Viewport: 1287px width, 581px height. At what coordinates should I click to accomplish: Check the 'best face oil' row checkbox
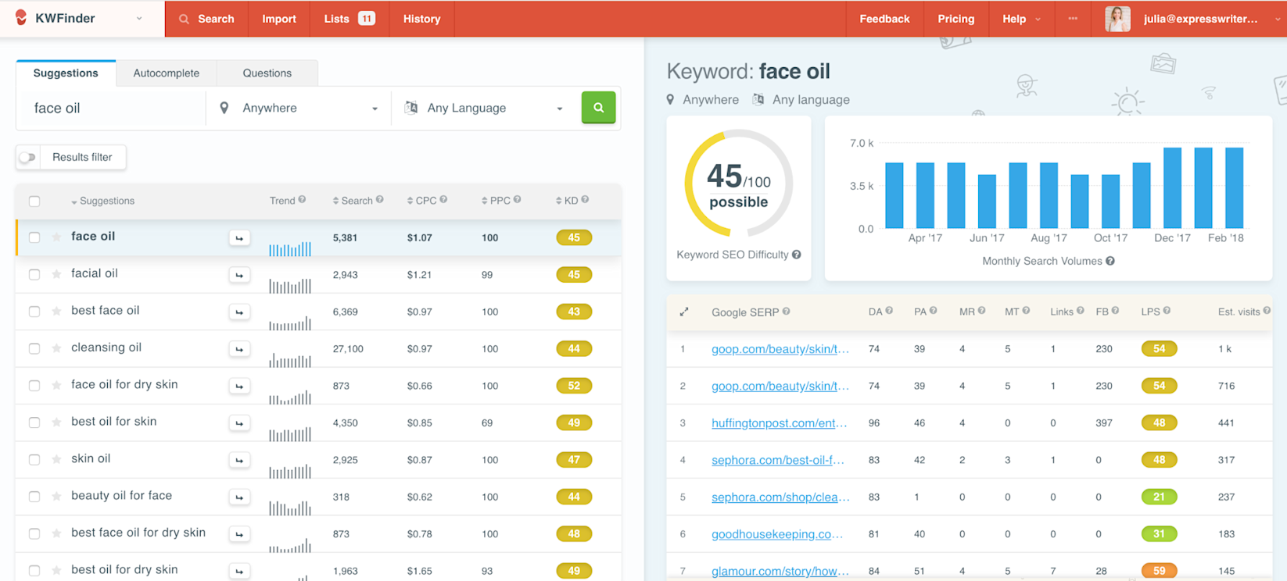tap(34, 312)
